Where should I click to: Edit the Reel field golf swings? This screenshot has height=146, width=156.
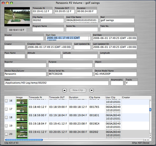117,20
